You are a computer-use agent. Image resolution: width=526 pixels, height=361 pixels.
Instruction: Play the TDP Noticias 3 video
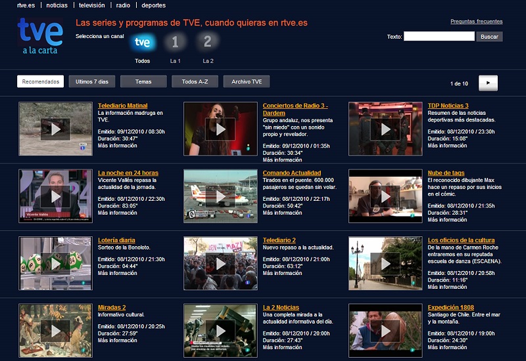click(385, 129)
